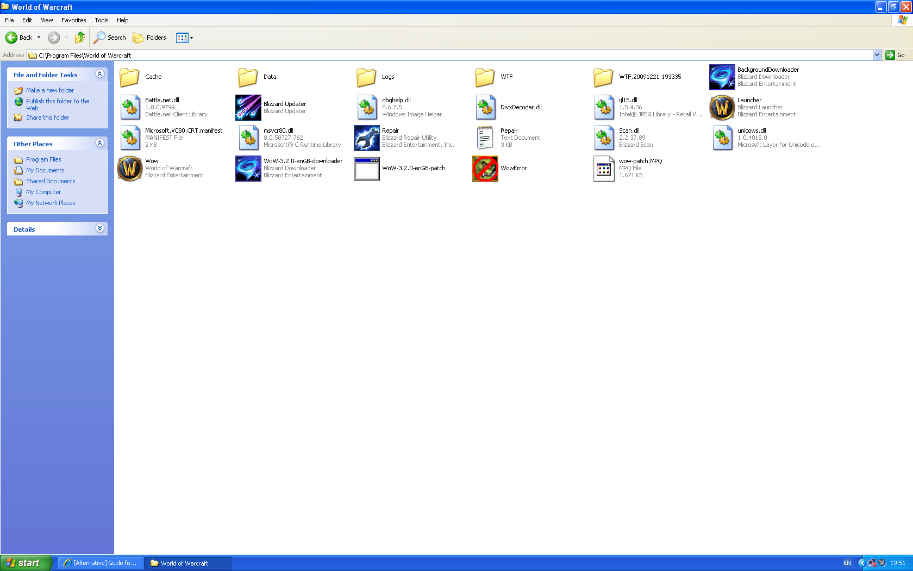This screenshot has height=571, width=913.
Task: Select the wow-patch.MPQ file icon
Action: (x=604, y=169)
